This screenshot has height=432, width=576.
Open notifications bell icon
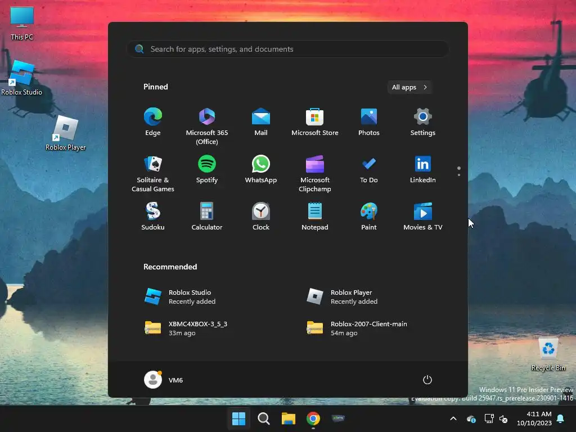tap(561, 418)
